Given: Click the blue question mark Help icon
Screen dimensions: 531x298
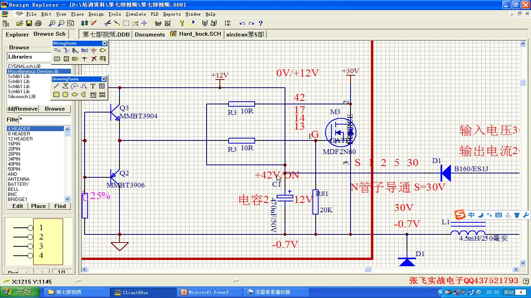Looking at the screenshot, I should click(261, 24).
